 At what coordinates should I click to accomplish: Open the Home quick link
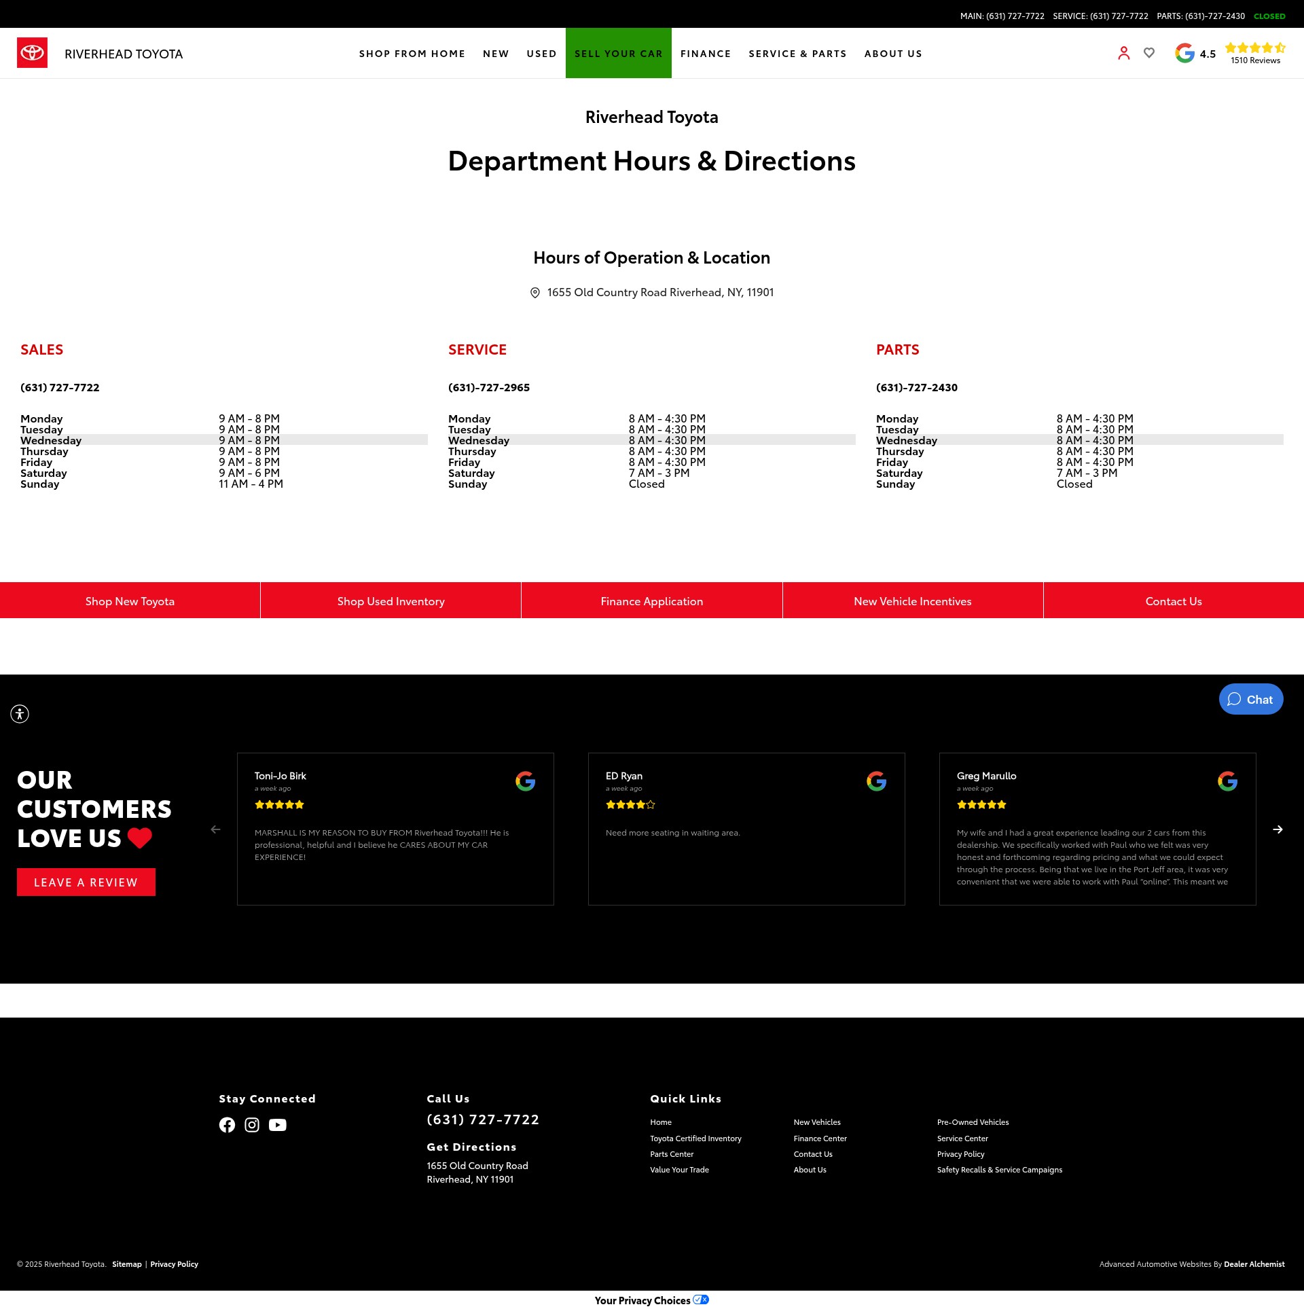[x=661, y=1122]
